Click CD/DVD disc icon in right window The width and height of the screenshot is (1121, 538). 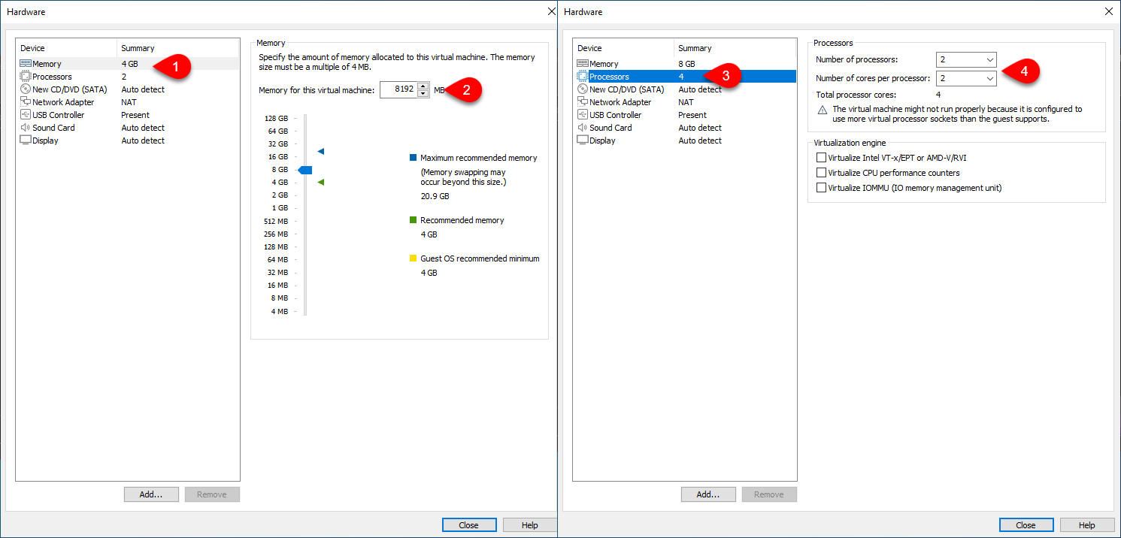click(x=582, y=89)
